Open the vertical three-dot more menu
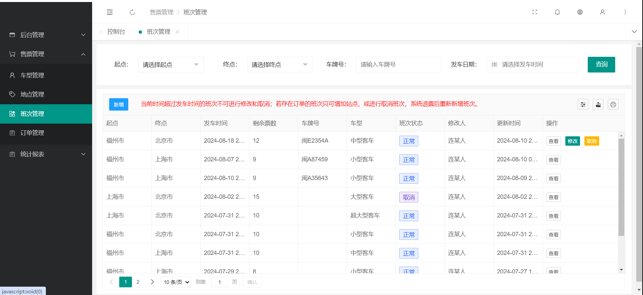 click(x=625, y=12)
